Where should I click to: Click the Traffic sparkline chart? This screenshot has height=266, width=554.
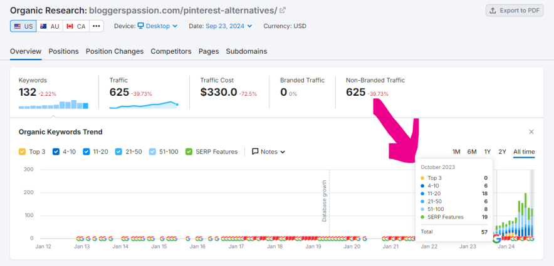tap(144, 105)
